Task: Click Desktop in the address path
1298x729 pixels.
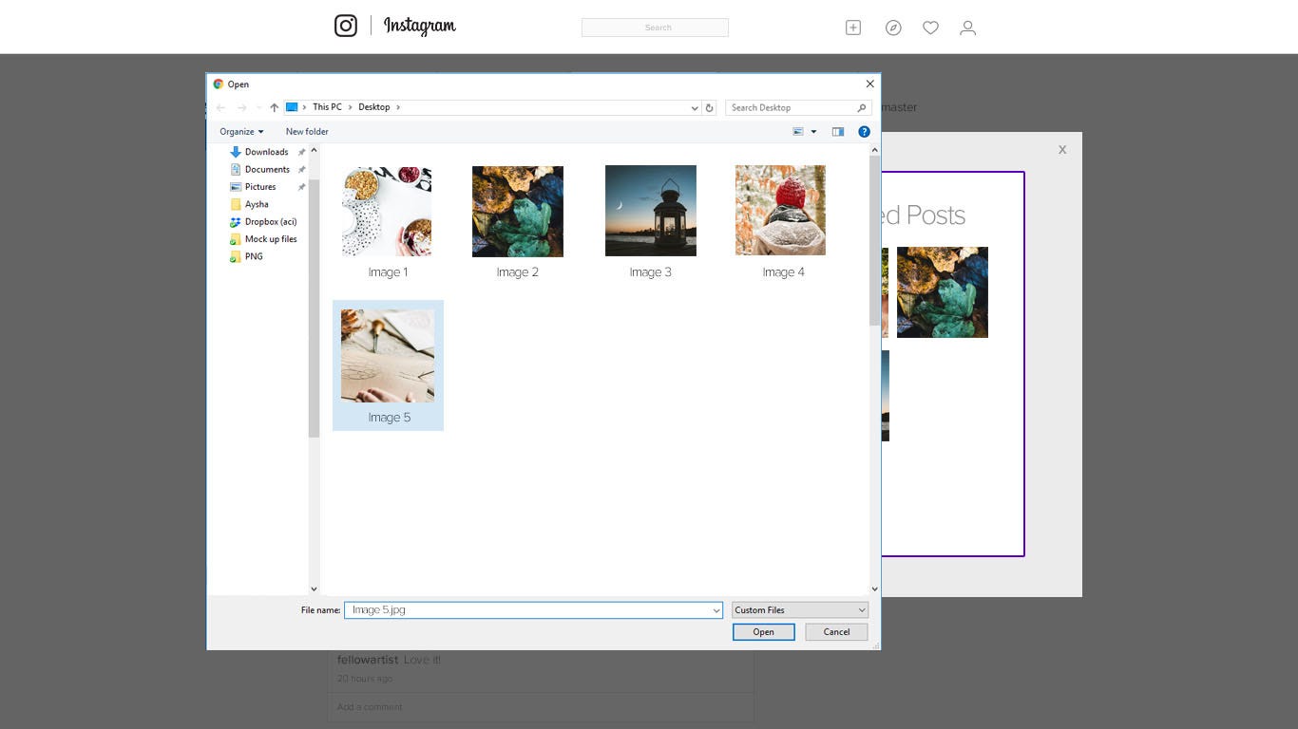Action: tap(373, 107)
